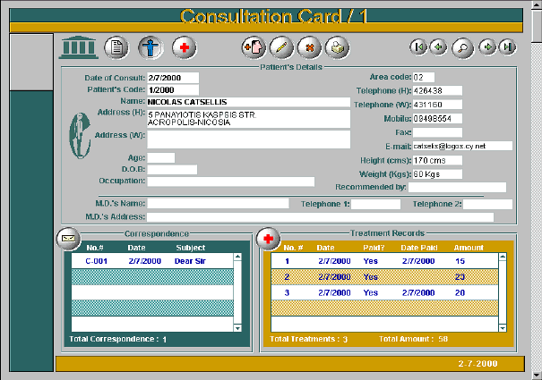Click the M.D.'s Name field
The height and width of the screenshot is (380, 542).
[x=218, y=203]
